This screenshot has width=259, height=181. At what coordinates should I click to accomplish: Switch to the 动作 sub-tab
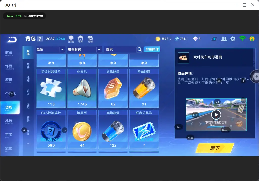(28, 132)
